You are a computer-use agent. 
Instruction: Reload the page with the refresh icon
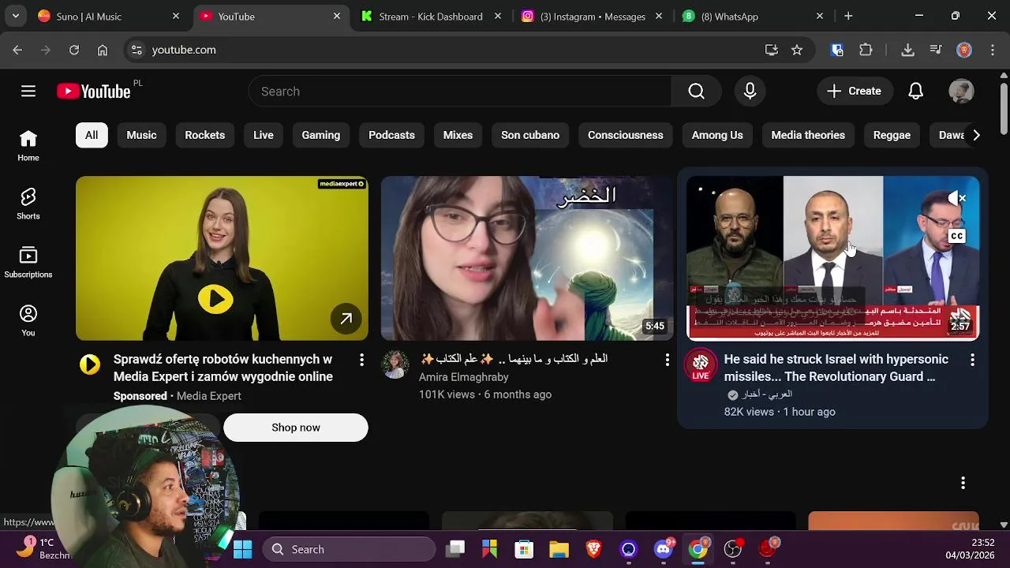(74, 50)
